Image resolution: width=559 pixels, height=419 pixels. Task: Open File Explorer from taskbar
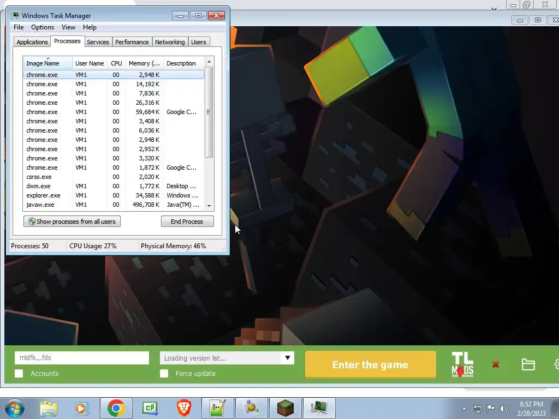49,408
